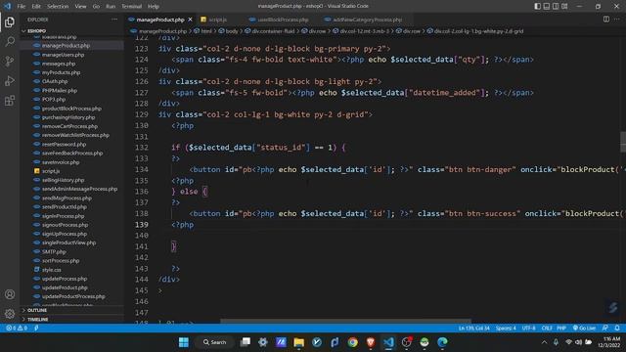Screen dimensions: 626x352
Task: Open purchasingHistory.php in explorer
Action: click(x=68, y=117)
